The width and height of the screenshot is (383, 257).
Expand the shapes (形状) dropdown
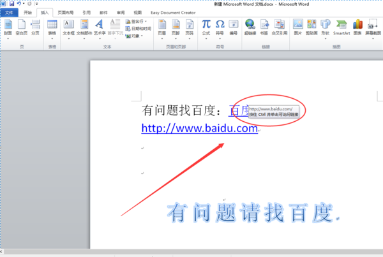point(326,38)
